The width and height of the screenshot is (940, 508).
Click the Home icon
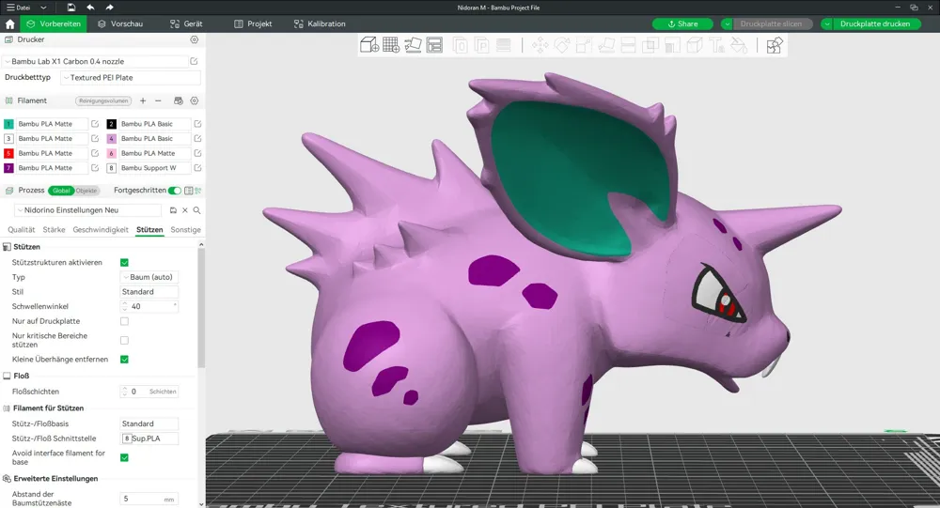point(9,24)
